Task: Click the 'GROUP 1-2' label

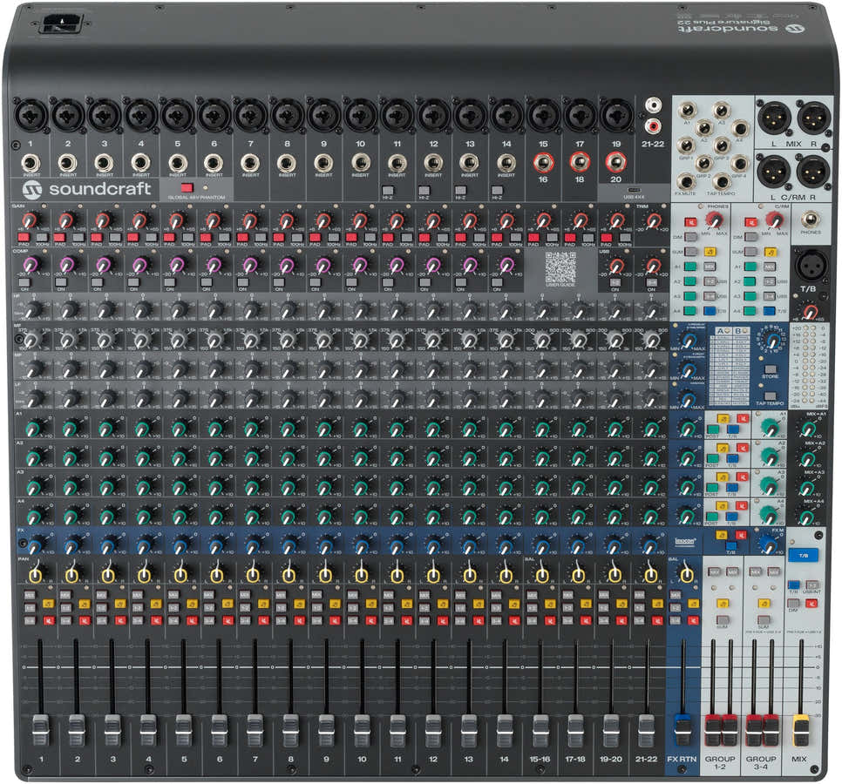Action: pyautogui.click(x=720, y=762)
